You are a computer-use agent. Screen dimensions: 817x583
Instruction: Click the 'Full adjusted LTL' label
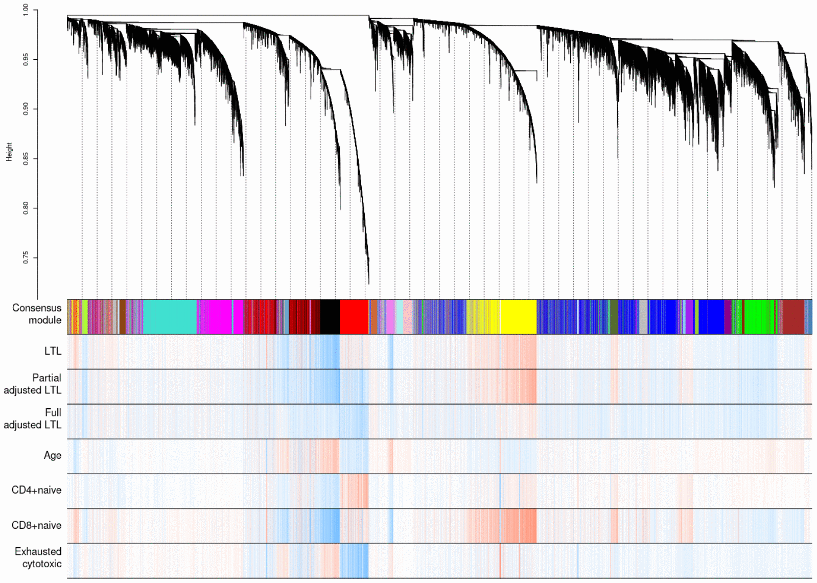[x=32, y=418]
